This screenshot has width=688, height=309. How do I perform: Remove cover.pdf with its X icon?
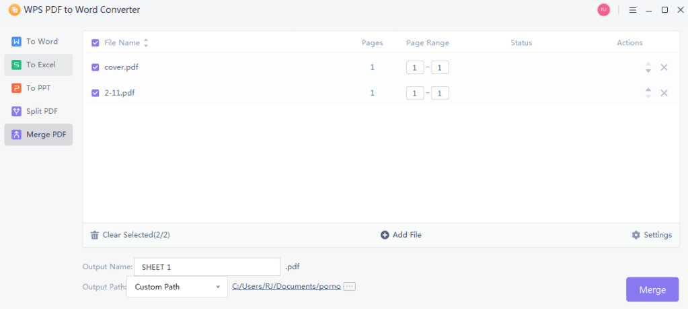point(664,67)
